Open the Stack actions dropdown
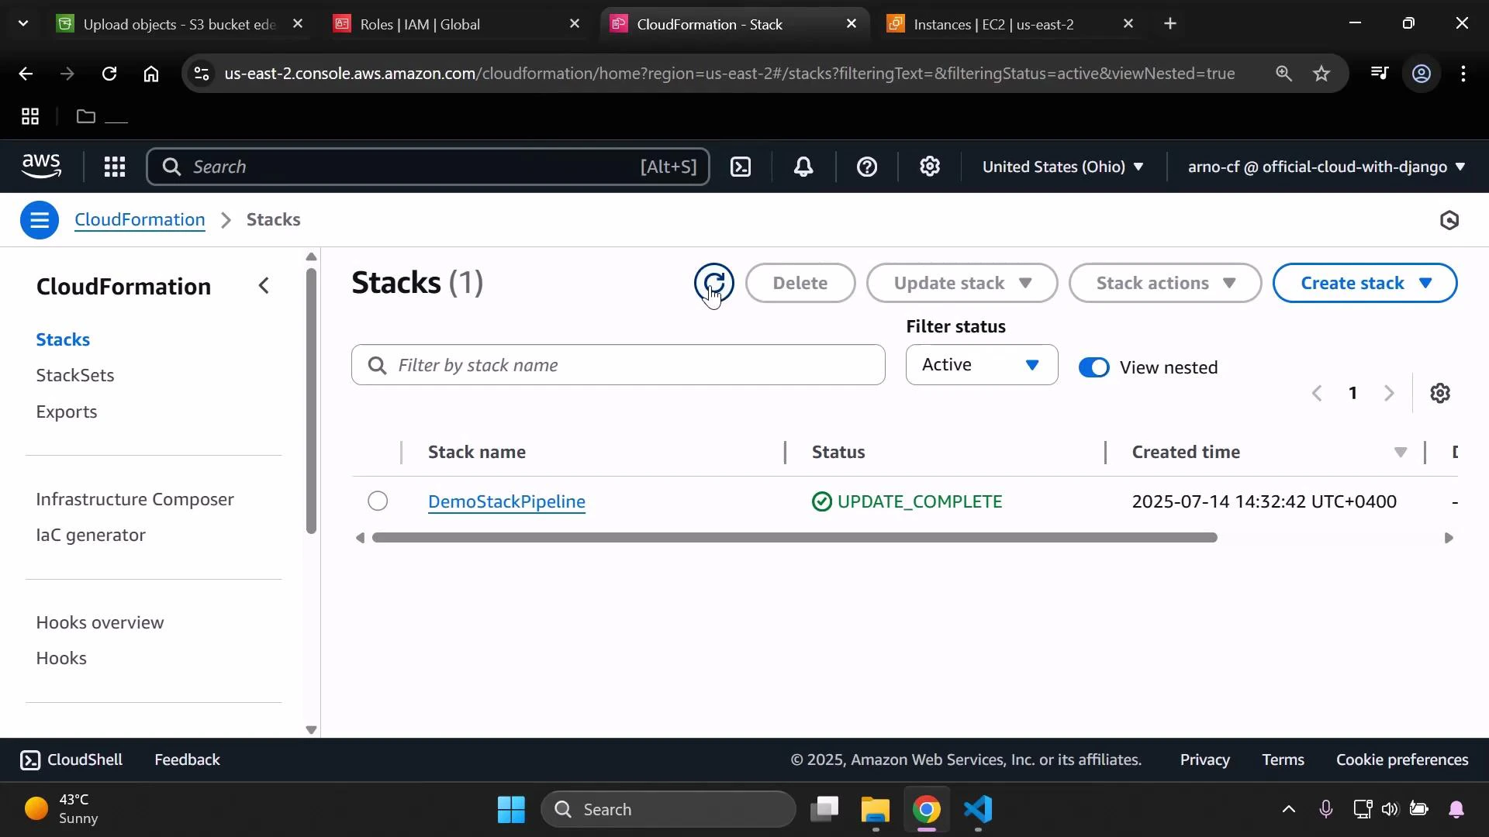Viewport: 1489px width, 837px height. [x=1165, y=283]
